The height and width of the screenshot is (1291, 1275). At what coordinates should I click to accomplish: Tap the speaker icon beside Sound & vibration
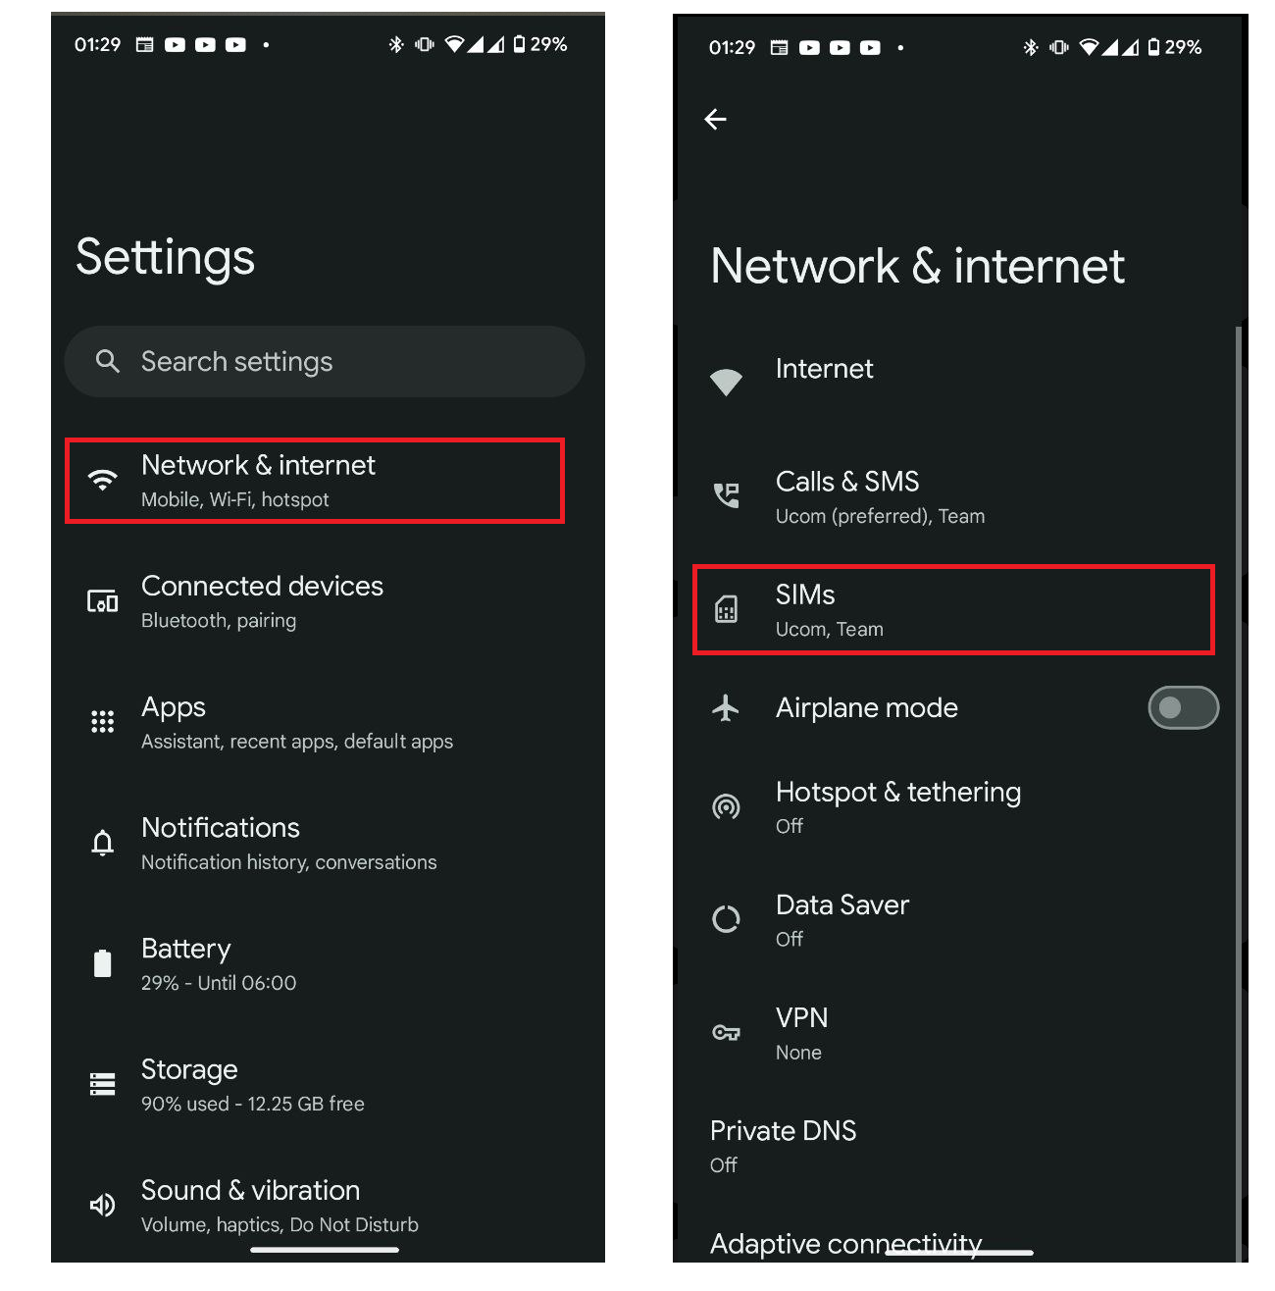pos(102,1205)
